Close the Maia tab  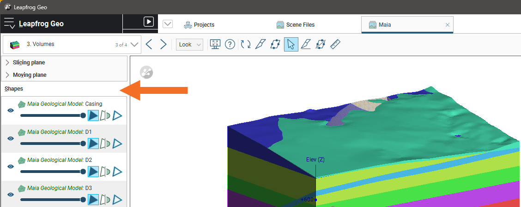point(447,25)
